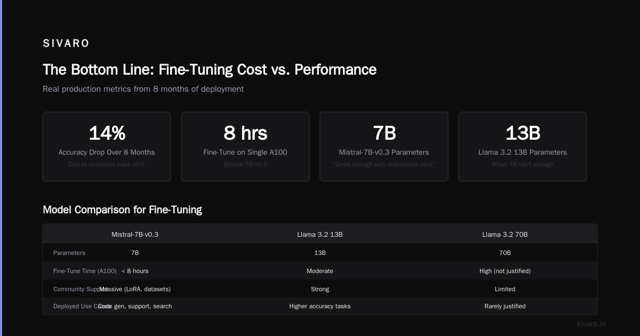
Task: Select the Fine-Tune Time (A100) row label
Action: (x=85, y=271)
